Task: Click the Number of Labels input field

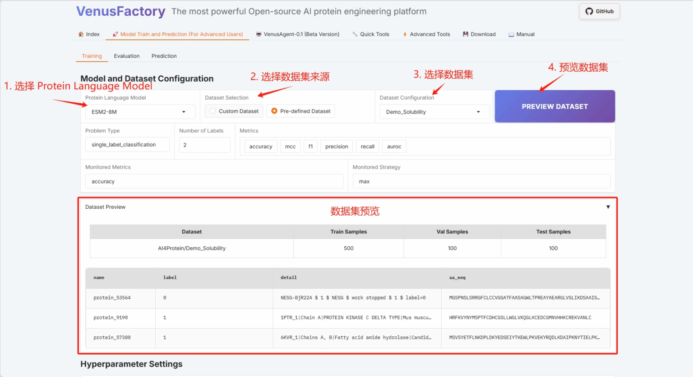Action: [204, 144]
